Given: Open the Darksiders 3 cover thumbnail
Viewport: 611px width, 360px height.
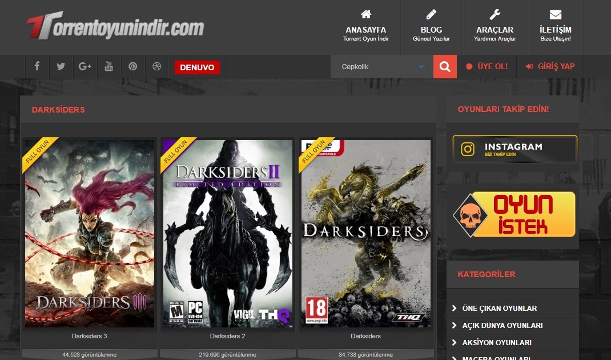Looking at the screenshot, I should 90,233.
